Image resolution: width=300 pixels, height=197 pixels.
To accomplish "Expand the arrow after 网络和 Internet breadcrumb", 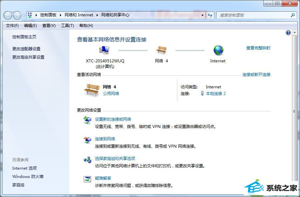I will point(97,15).
